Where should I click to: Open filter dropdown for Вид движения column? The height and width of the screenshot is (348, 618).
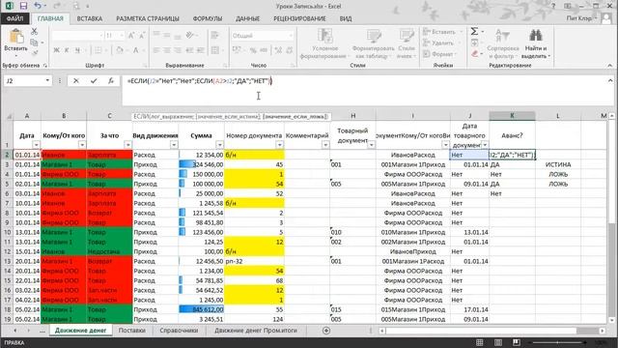coord(174,145)
